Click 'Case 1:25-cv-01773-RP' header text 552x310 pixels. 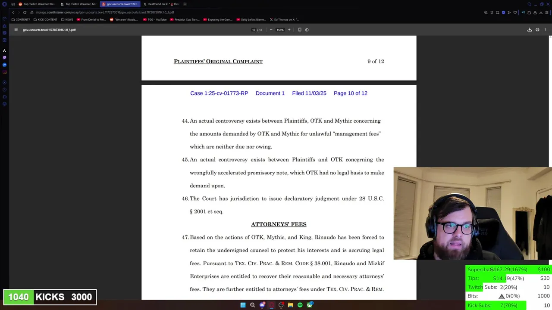[219, 93]
